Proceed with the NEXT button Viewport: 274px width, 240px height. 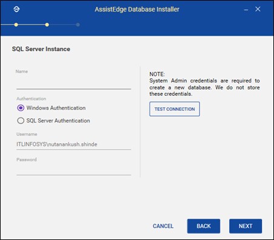[246, 226]
